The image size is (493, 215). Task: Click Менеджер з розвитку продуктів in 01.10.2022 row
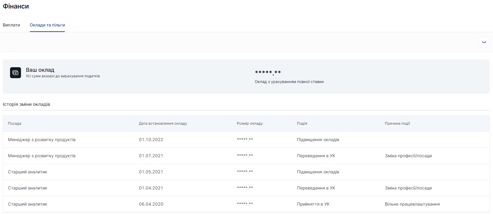[x=42, y=140]
